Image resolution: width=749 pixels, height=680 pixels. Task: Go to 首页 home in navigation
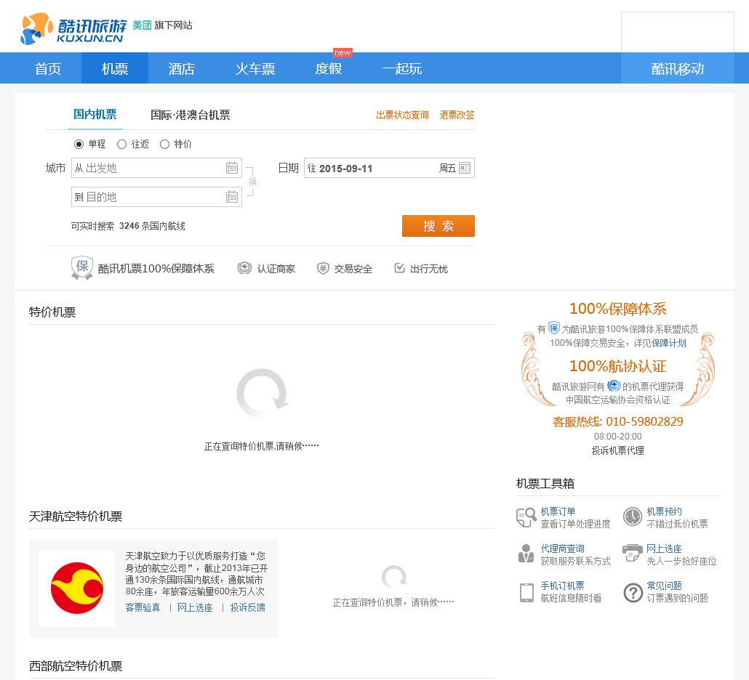48,68
